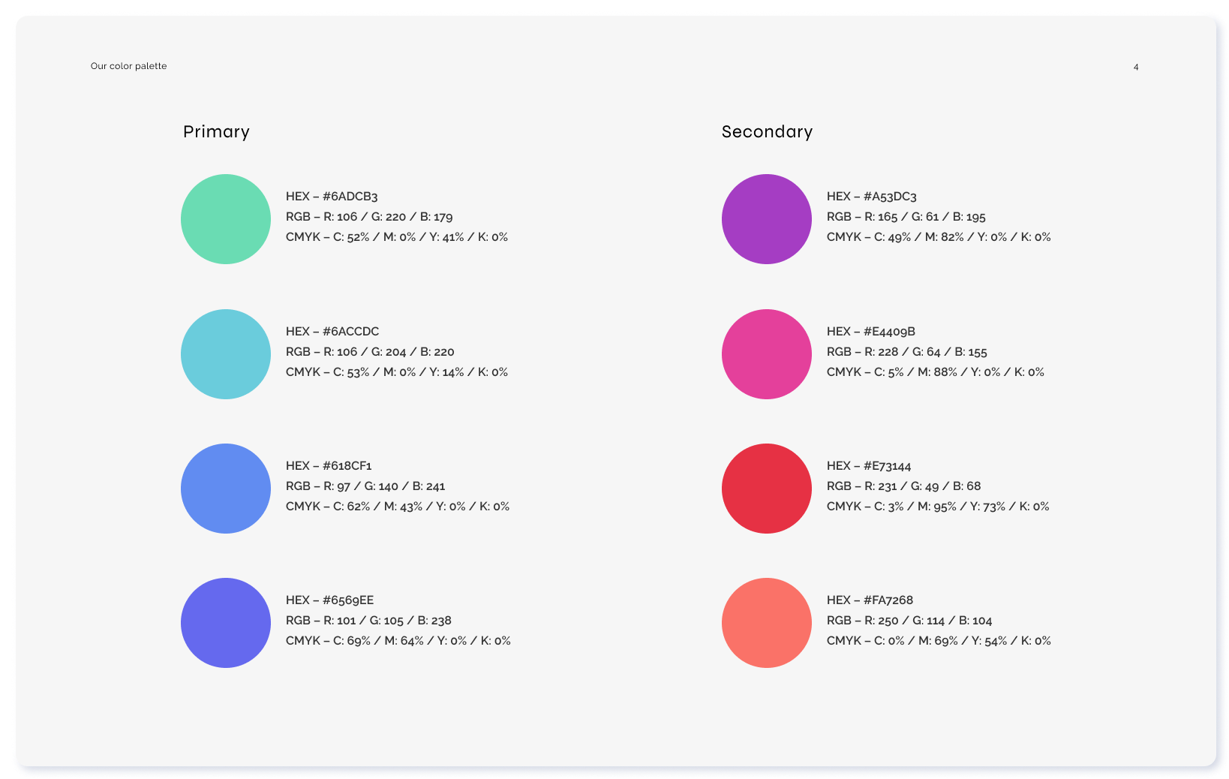Pick the blue #618CF1 color circle

(226, 489)
